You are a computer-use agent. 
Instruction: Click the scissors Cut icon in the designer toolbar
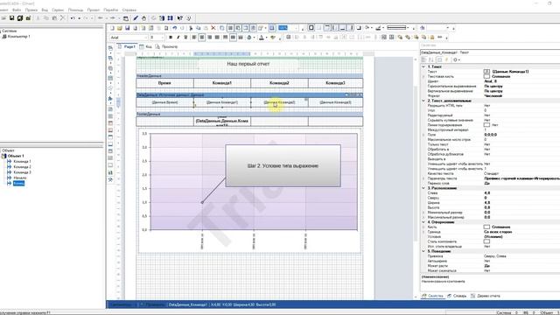191,28
